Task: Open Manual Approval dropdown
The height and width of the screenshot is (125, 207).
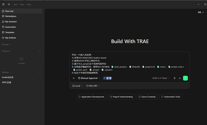Action: click(x=89, y=78)
